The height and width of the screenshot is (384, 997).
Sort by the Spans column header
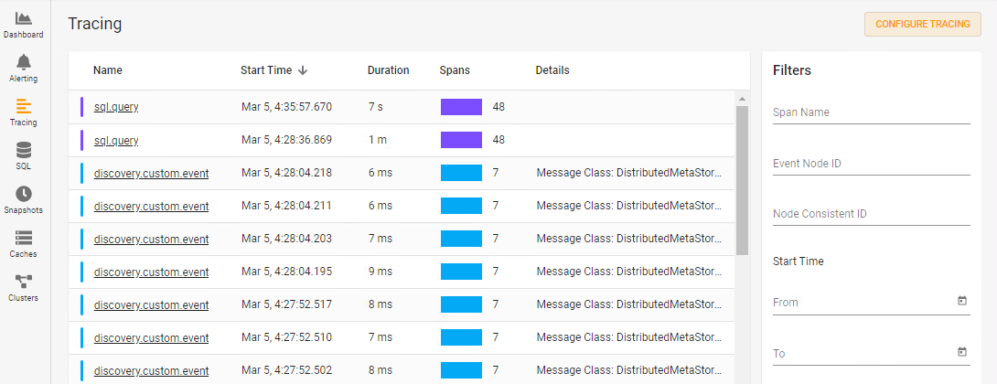pos(455,70)
